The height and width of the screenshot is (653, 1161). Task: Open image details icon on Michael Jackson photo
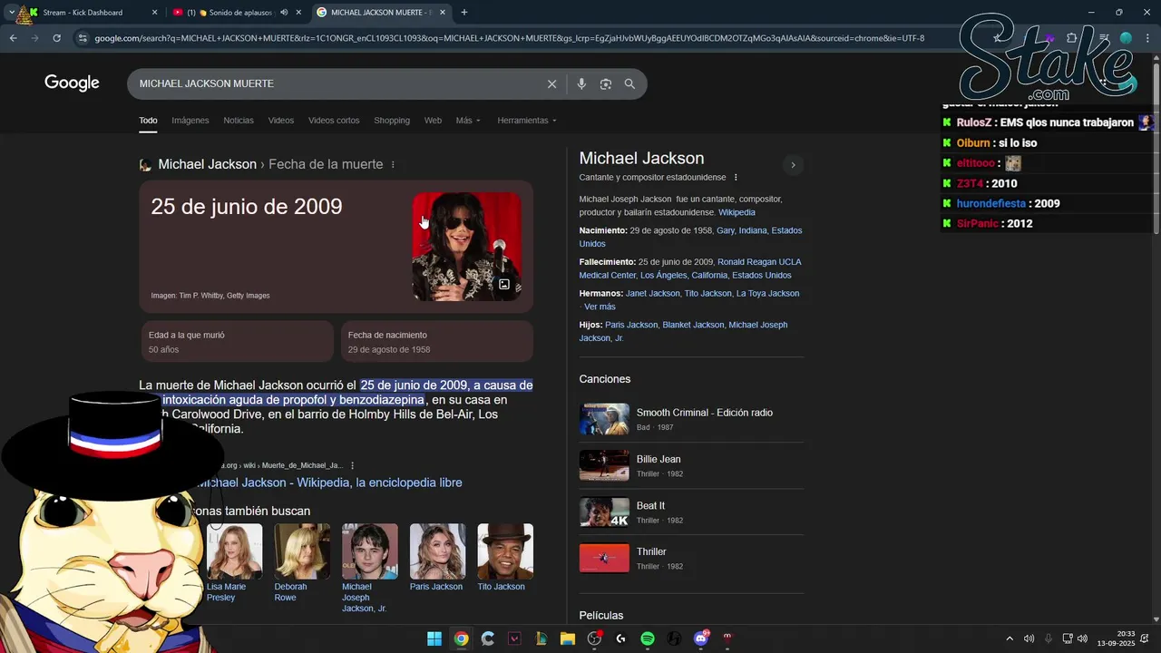click(504, 284)
